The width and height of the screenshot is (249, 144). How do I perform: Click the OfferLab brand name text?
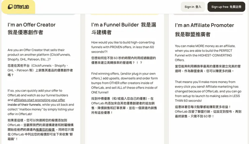point(21,7)
